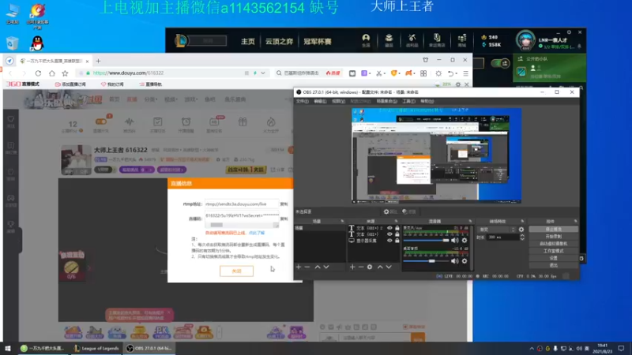The image size is (632, 355).
Task: Open settings gear for 桌面音频 mixer channel
Action: [465, 261]
